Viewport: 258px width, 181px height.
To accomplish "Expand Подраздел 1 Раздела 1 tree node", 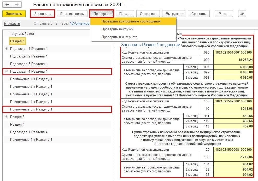I will coord(7,49).
